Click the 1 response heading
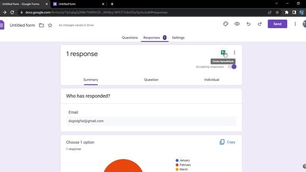This screenshot has width=306, height=172. point(82,54)
